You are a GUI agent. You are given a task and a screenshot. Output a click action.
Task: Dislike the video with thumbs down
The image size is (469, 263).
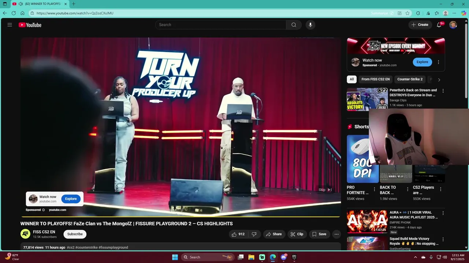click(x=254, y=234)
